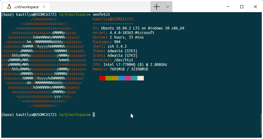Click the uptime '2 hours, 55 mins' value

point(127,37)
